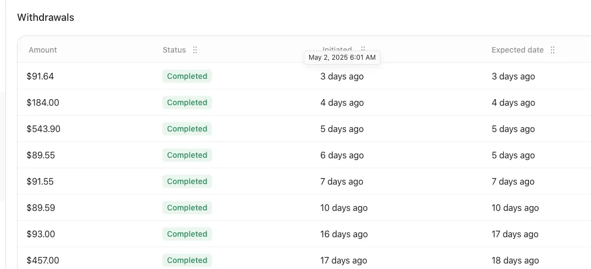591x269 pixels.
Task: Select the $543.90 withdrawal amount
Action: (x=43, y=129)
